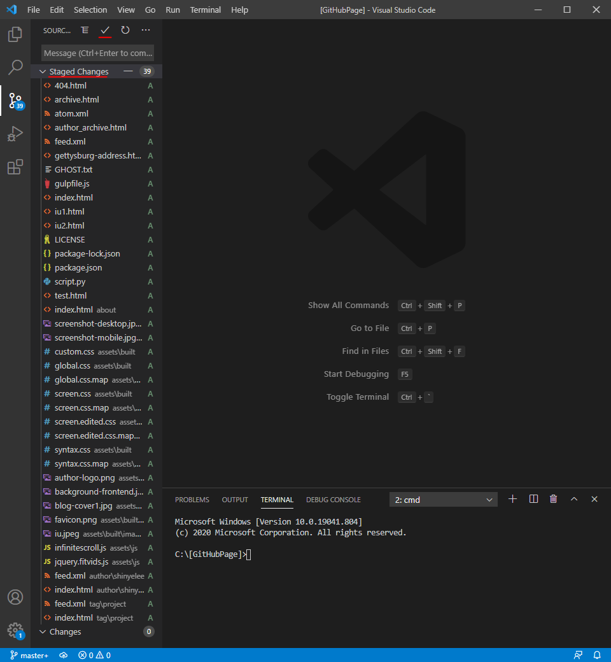Close the terminal panel
Viewport: 611px width, 662px height.
pyautogui.click(x=594, y=499)
